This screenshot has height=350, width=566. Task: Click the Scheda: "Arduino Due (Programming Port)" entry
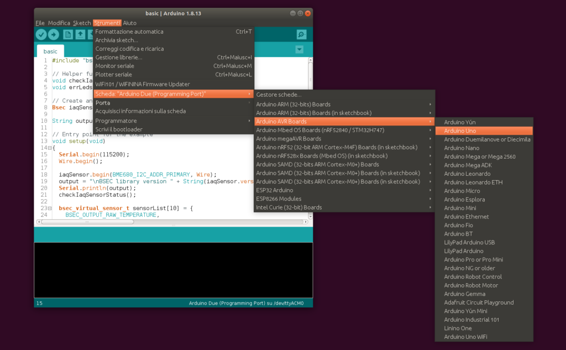point(173,94)
